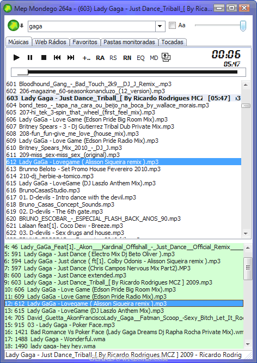
Task: Select track 616 BrunoCasasStudio.mp3
Action: click(x=124, y=190)
